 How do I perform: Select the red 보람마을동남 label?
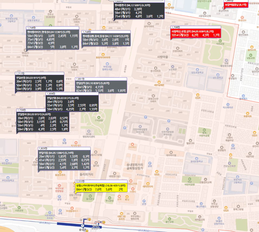click(x=236, y=5)
